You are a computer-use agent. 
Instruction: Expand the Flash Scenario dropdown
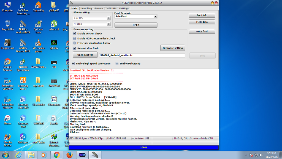point(155,17)
